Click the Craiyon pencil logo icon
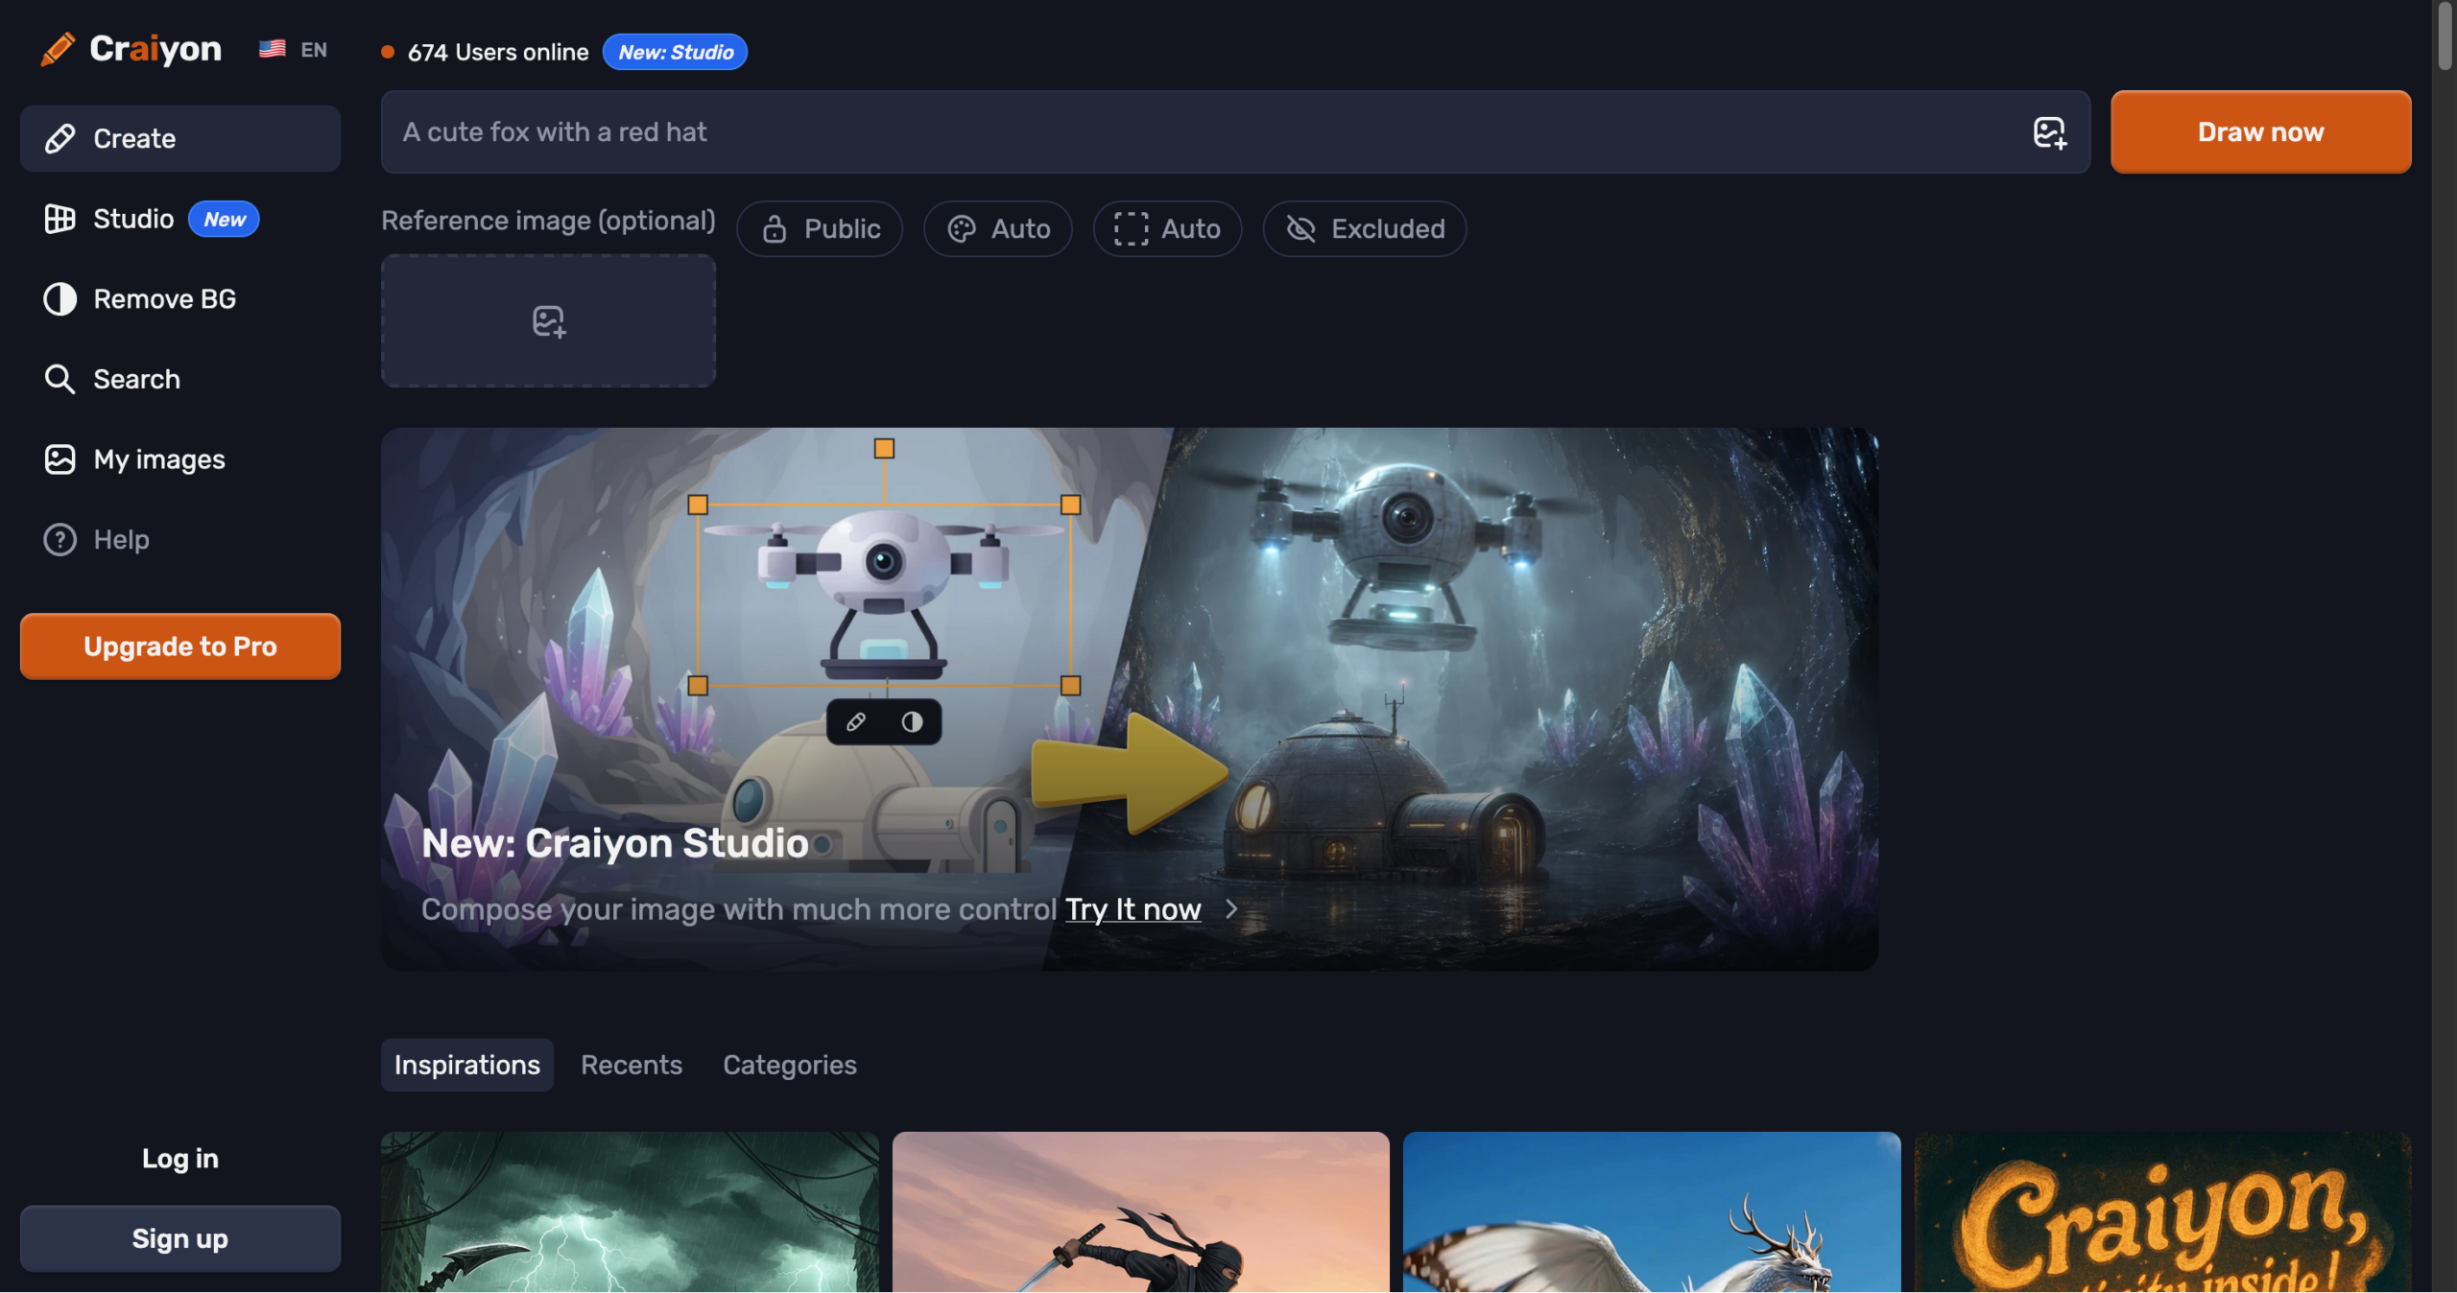 coord(58,49)
